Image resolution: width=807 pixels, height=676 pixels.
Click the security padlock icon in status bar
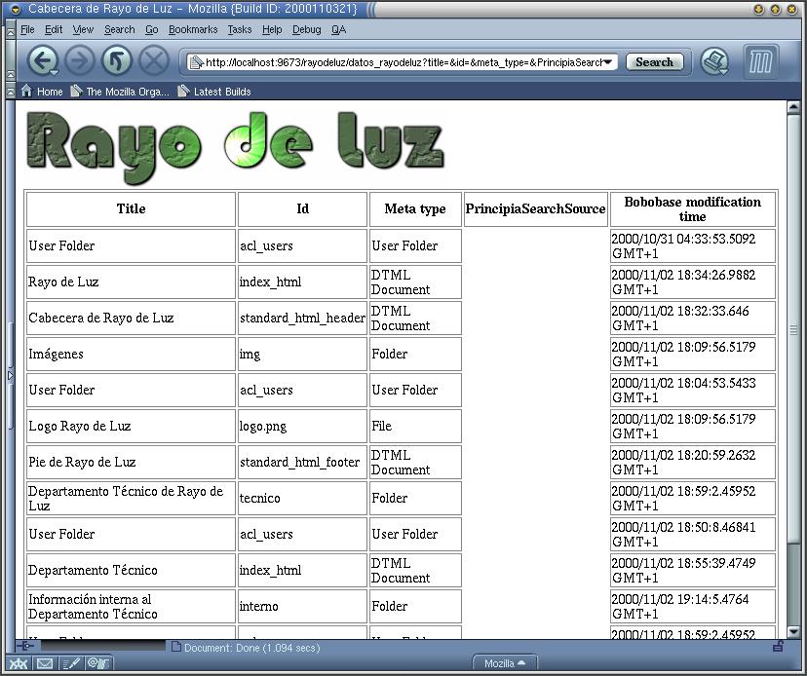(x=778, y=646)
